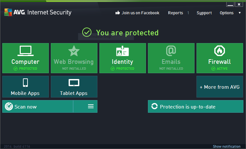Click the update refresh arrows icon
The width and height of the screenshot is (246, 149).
coord(154,106)
